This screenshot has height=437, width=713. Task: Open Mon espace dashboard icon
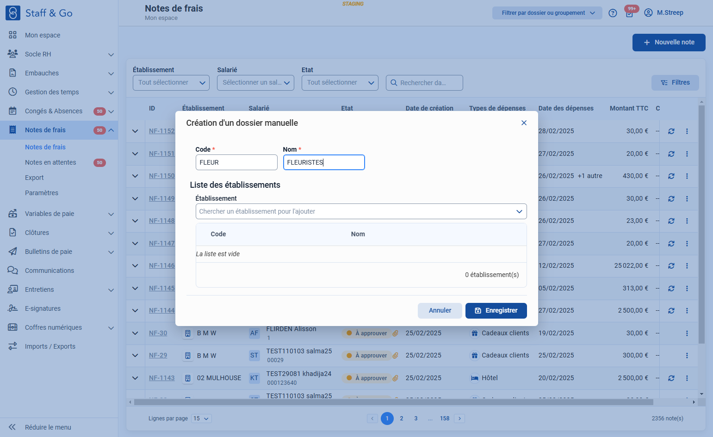click(12, 35)
